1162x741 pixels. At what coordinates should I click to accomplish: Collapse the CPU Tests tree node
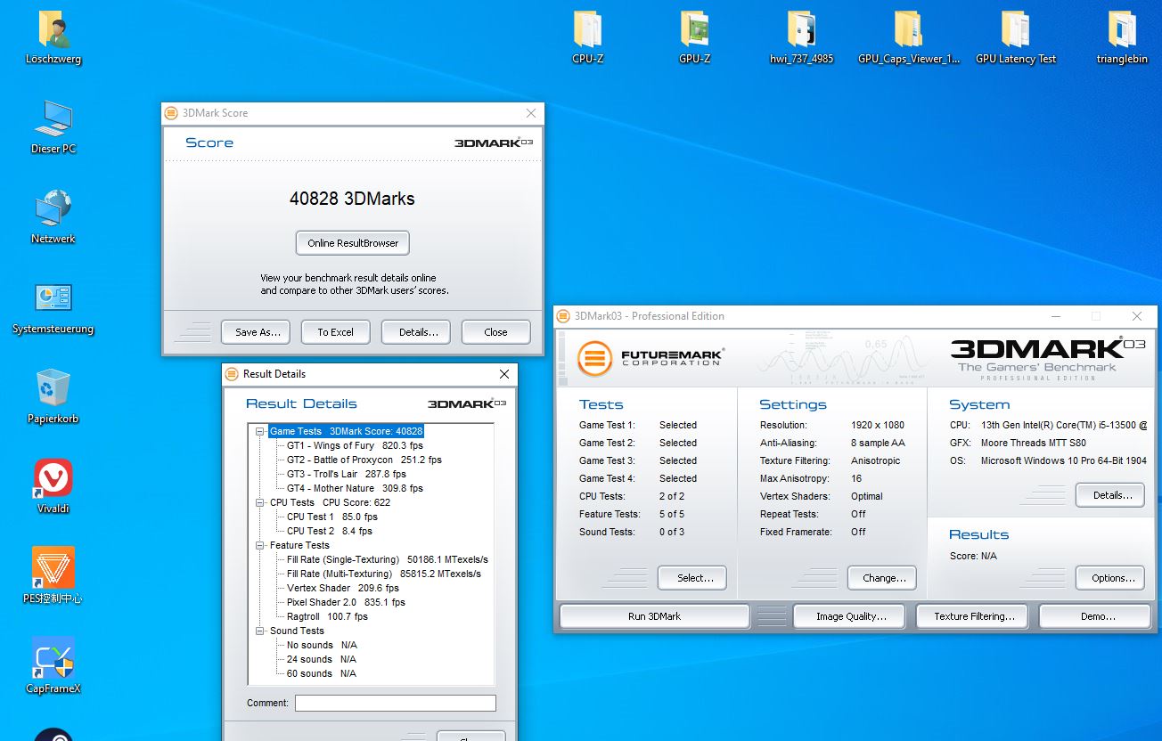coord(260,502)
